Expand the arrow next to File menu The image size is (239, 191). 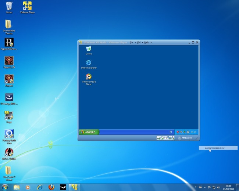(x=135, y=42)
